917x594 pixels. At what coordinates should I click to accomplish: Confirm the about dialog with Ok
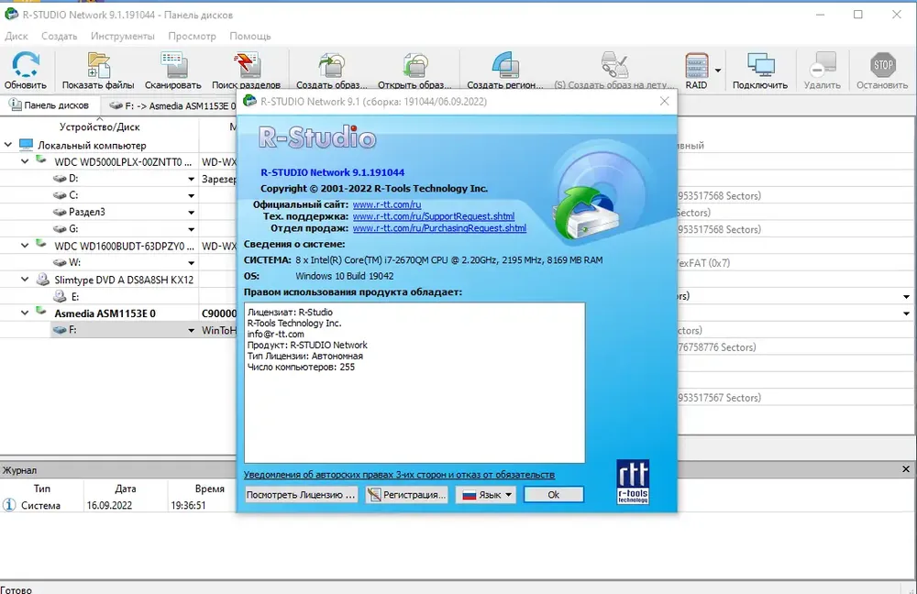[x=553, y=495]
